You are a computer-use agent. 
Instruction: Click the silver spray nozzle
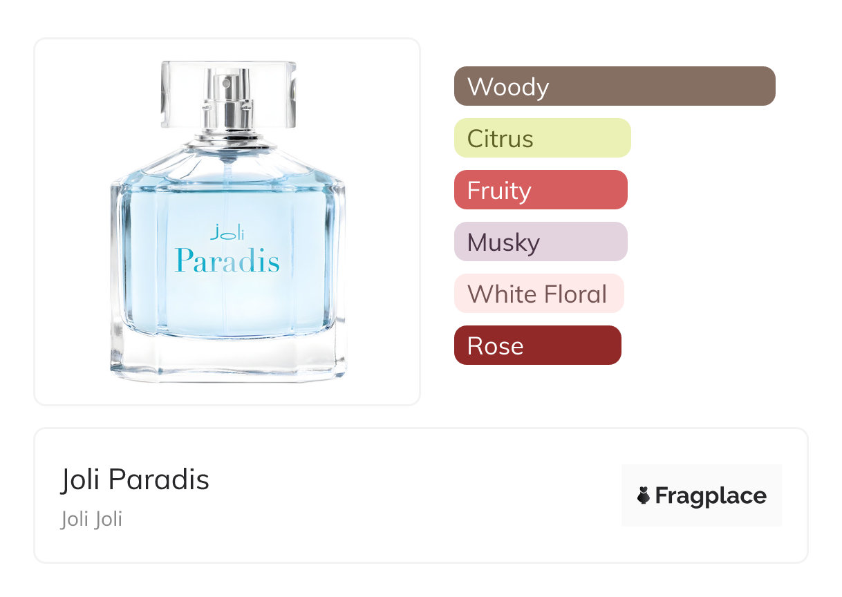pos(229,104)
